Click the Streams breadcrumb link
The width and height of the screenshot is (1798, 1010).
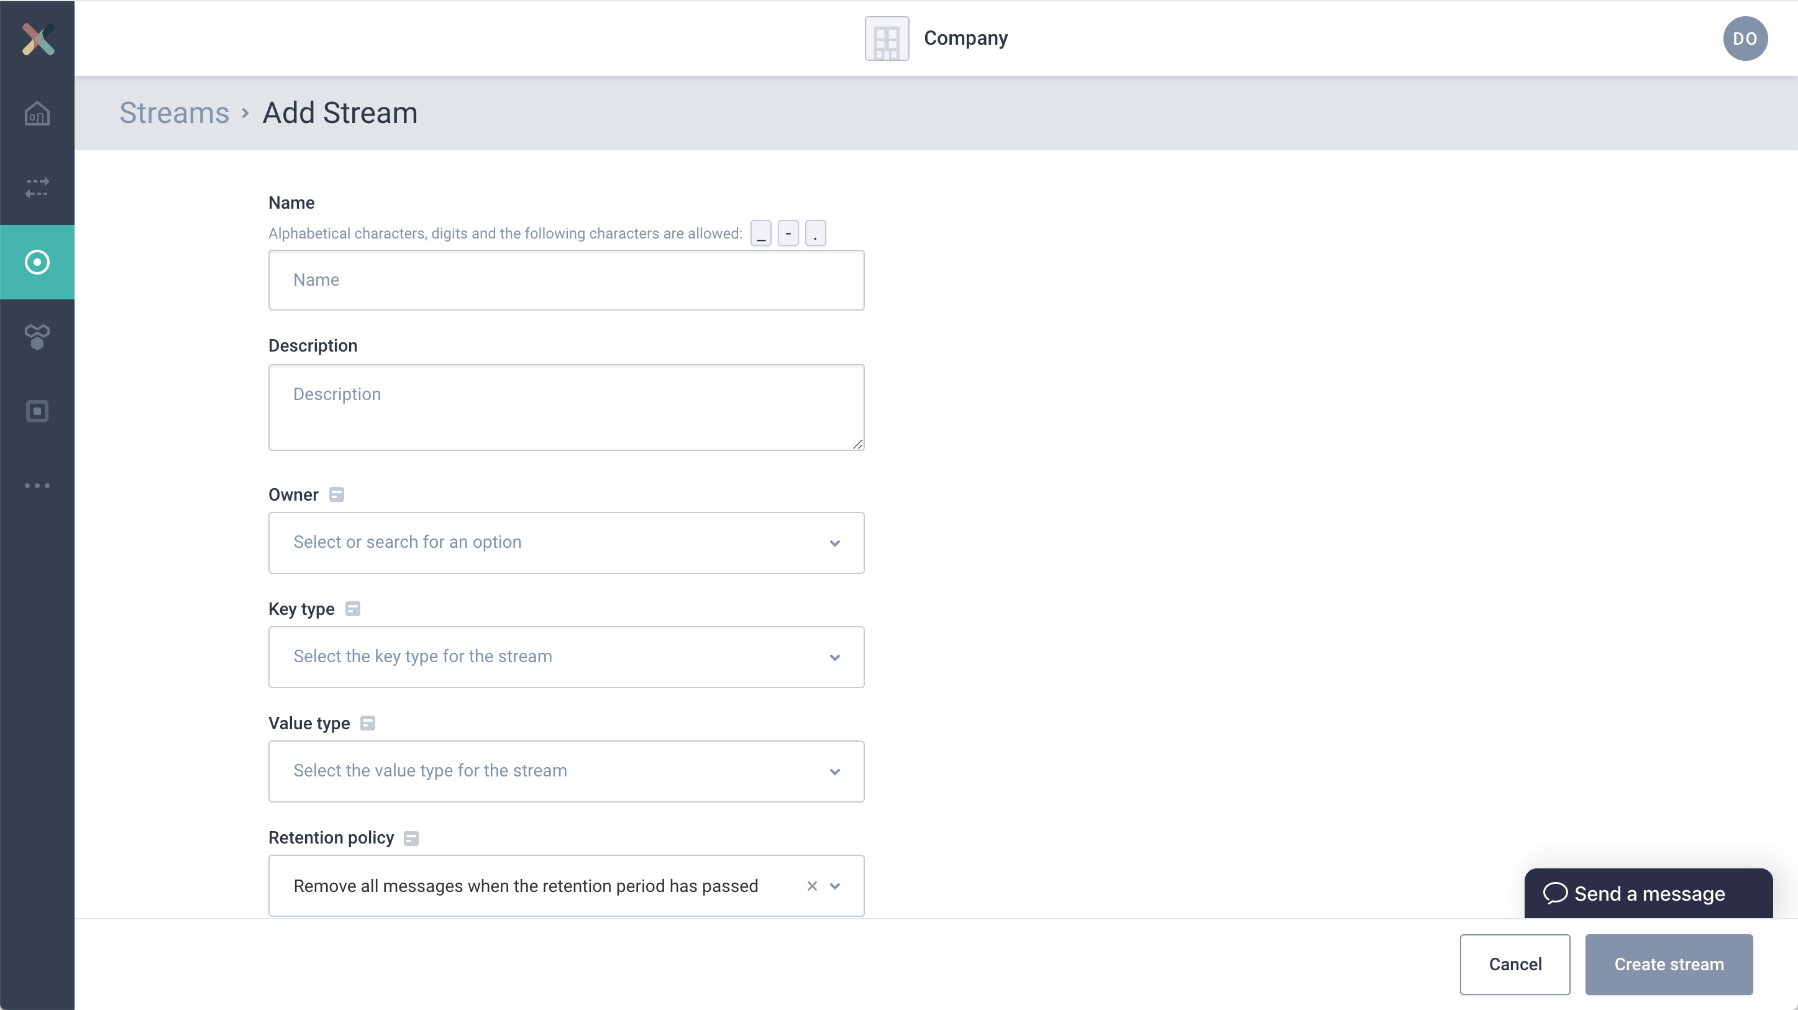(x=174, y=111)
